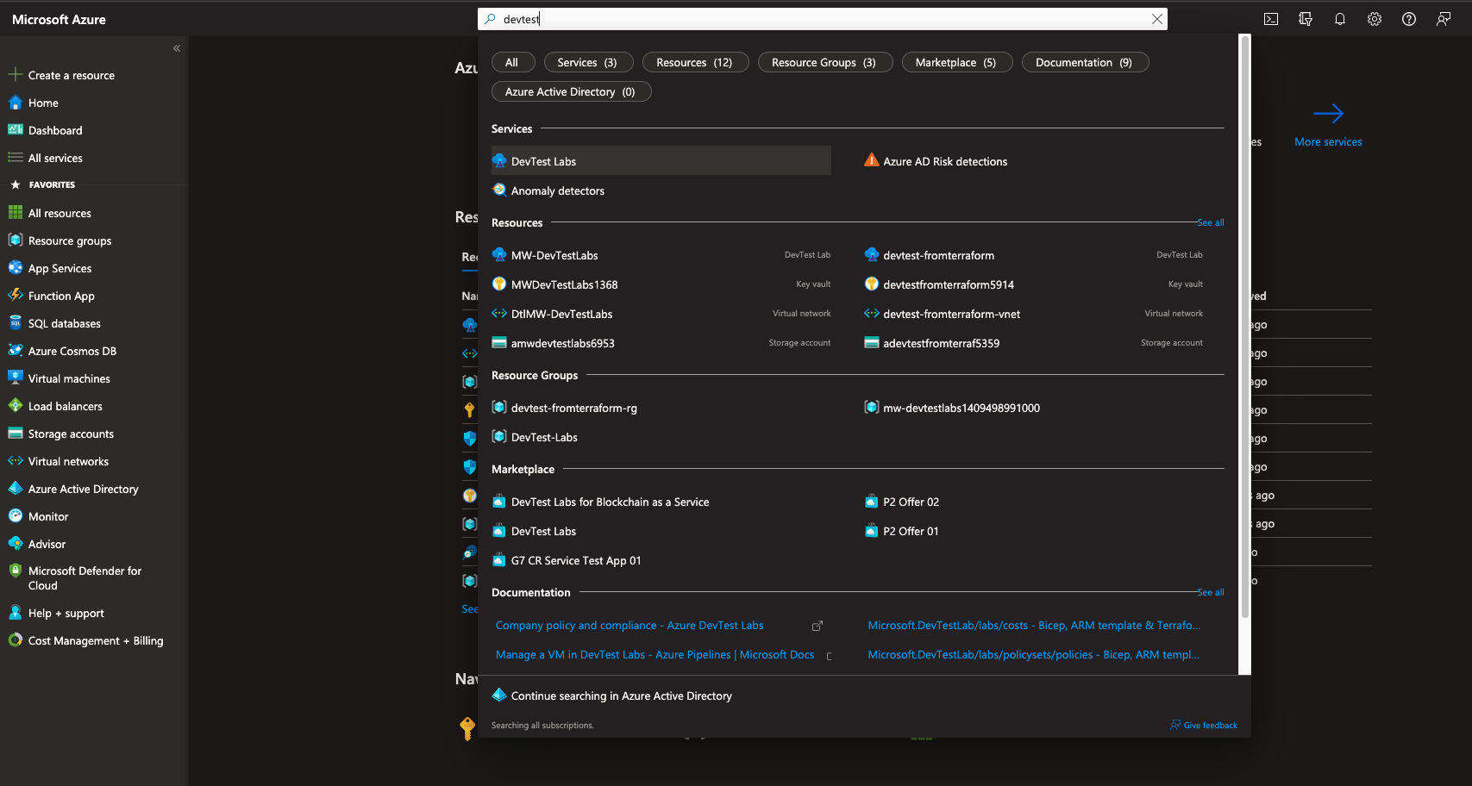Open Azure AD Risk detections service
The width and height of the screenshot is (1472, 786).
click(945, 161)
